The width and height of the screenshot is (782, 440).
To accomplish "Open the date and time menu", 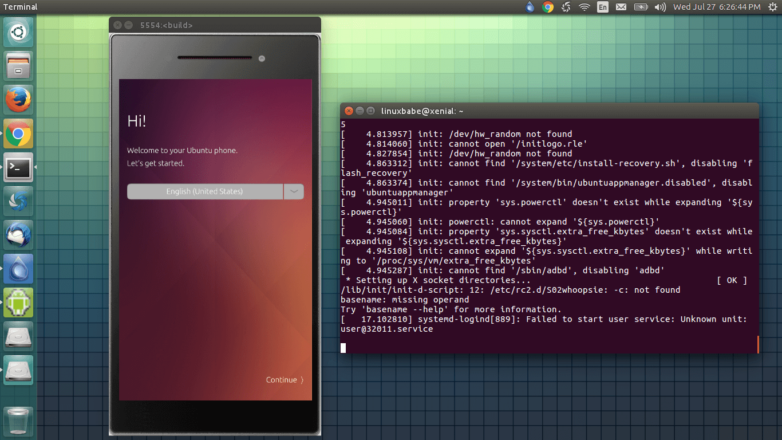I will (x=716, y=7).
